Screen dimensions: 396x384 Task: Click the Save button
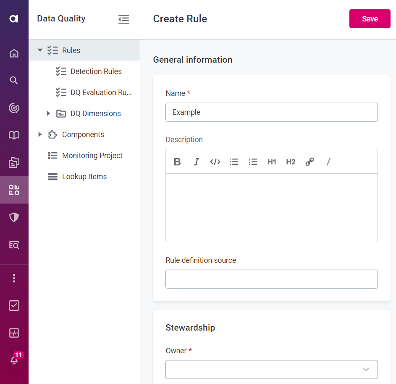click(370, 19)
